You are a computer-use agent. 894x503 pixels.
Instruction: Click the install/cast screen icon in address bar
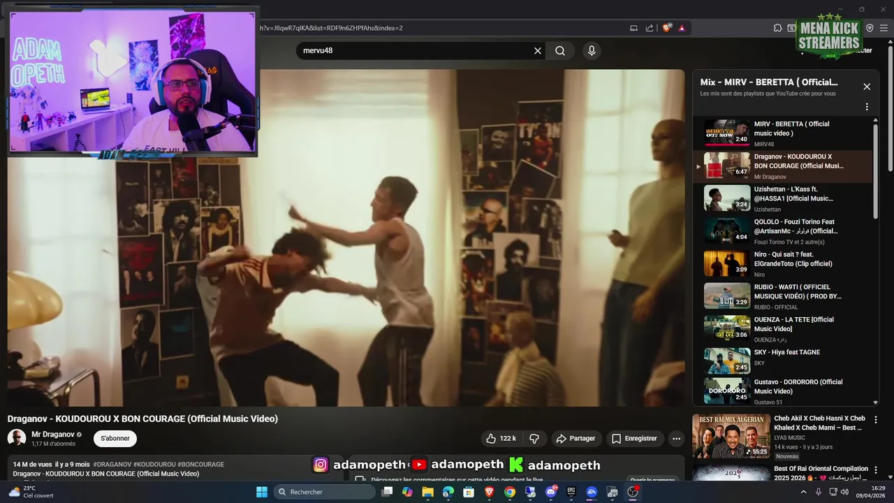tap(634, 28)
